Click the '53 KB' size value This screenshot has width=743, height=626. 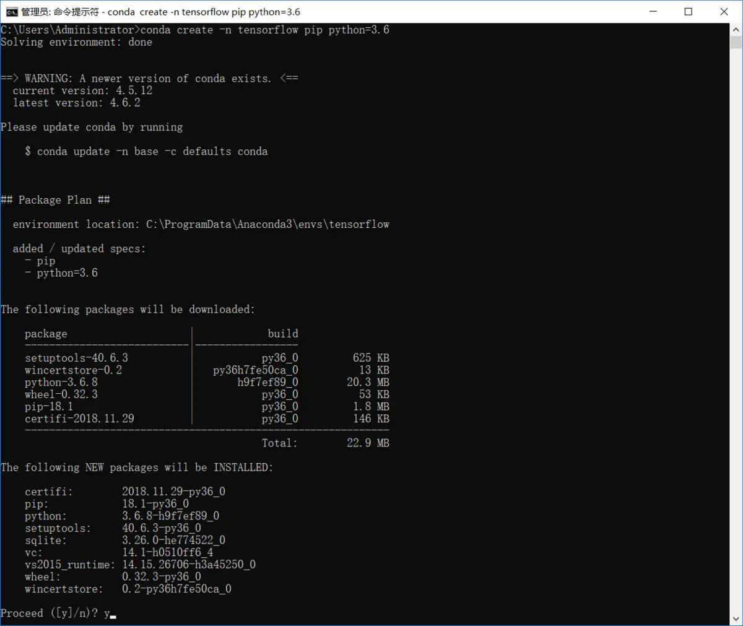(x=374, y=394)
